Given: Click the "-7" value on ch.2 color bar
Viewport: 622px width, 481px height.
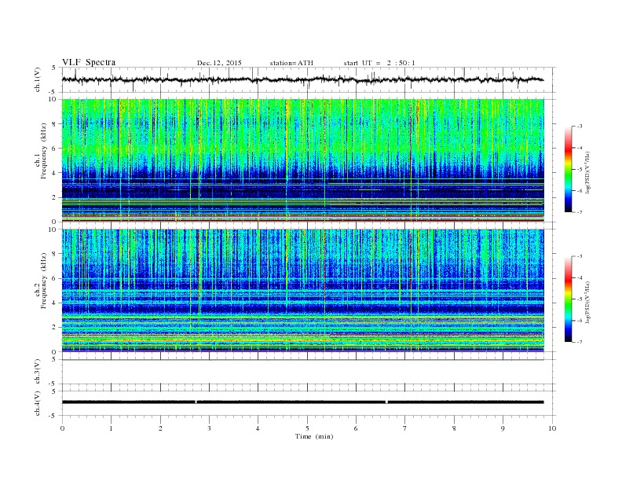Looking at the screenshot, I should tap(579, 342).
